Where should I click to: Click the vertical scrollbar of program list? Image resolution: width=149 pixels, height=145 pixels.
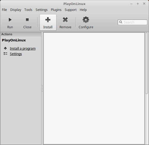click(x=147, y=63)
